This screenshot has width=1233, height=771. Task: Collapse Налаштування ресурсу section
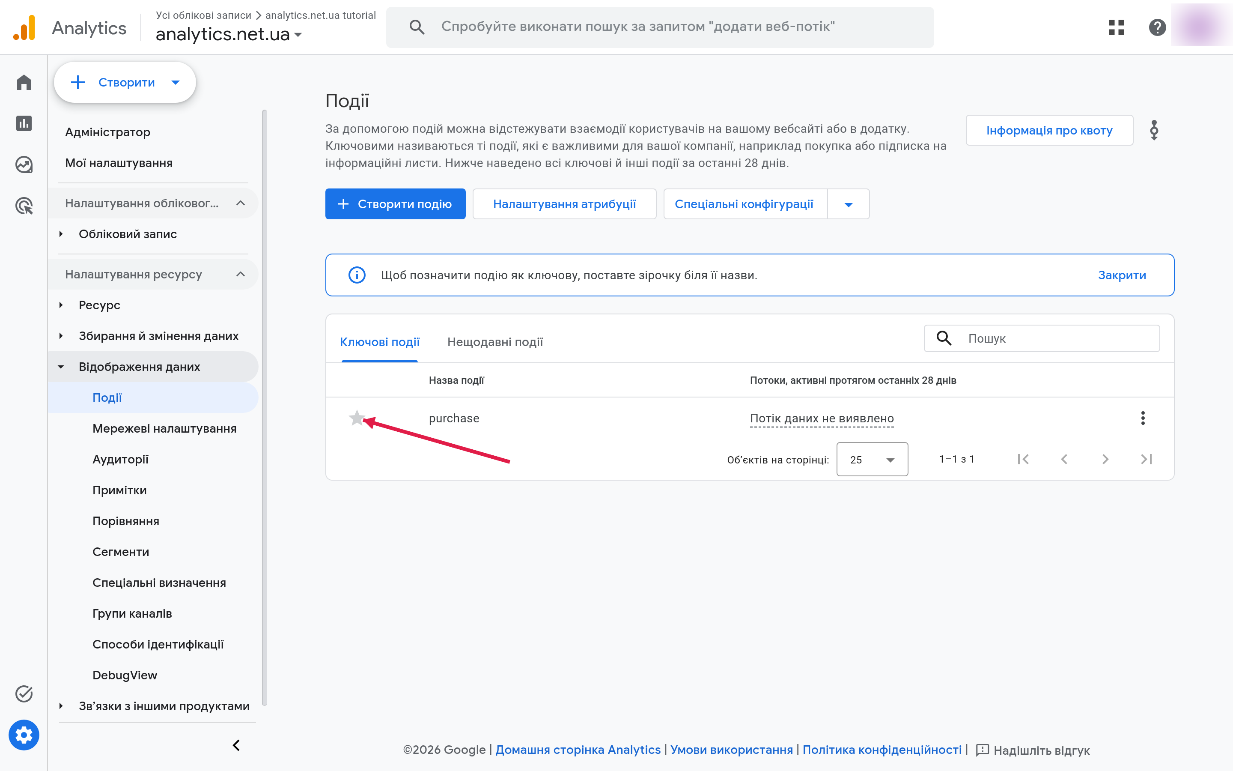(x=153, y=274)
